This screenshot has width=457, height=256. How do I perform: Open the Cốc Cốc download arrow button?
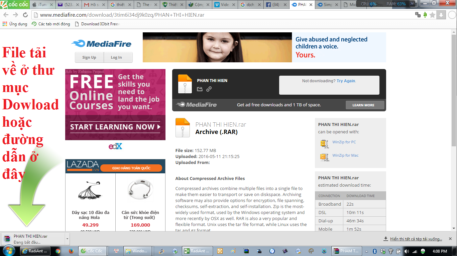click(x=441, y=15)
